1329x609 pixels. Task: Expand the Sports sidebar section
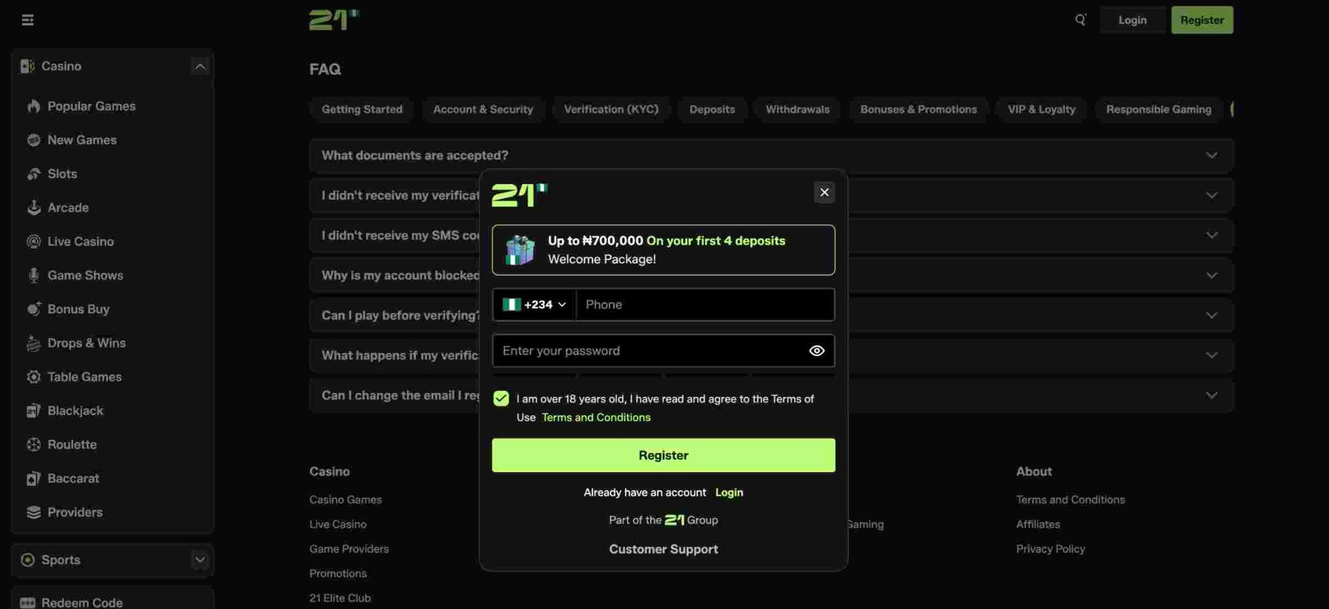pos(200,560)
